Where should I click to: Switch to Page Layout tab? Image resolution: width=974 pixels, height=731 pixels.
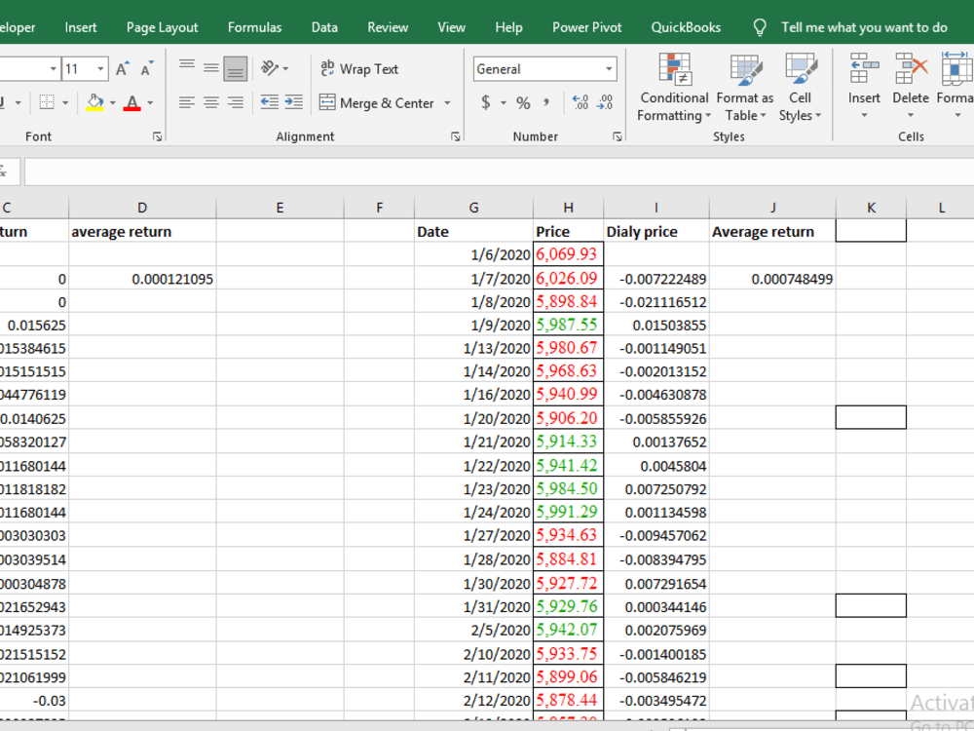[162, 27]
